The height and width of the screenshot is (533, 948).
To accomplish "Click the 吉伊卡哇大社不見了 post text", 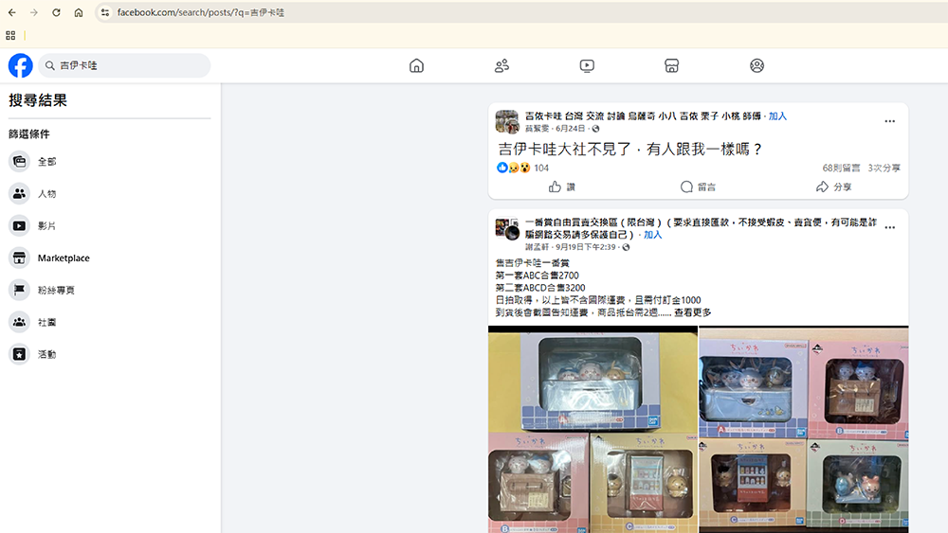I will [629, 149].
